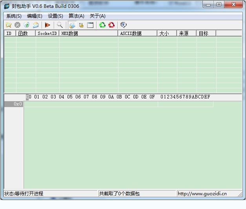
Task: Open the 关于(A) menu
Action: point(97,16)
